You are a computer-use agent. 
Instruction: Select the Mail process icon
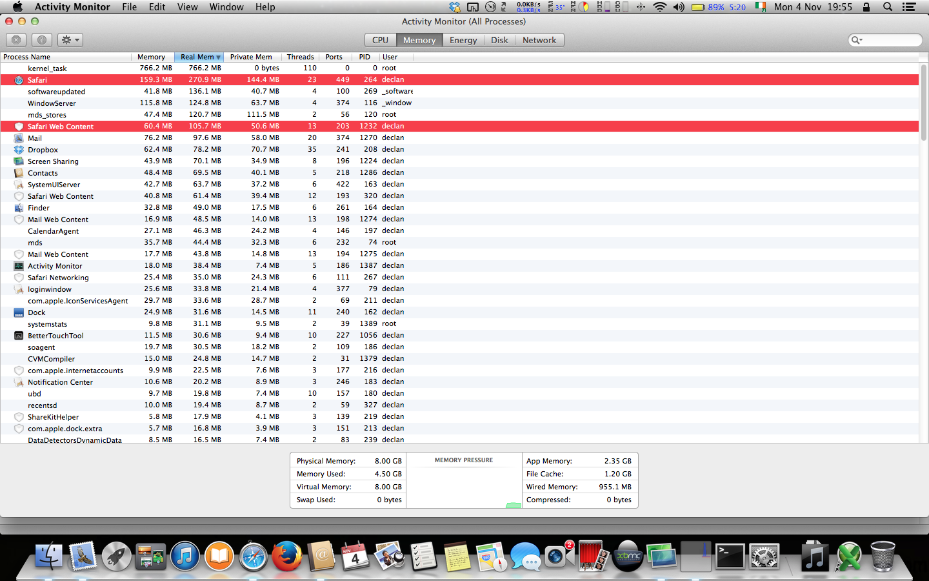[x=19, y=138]
